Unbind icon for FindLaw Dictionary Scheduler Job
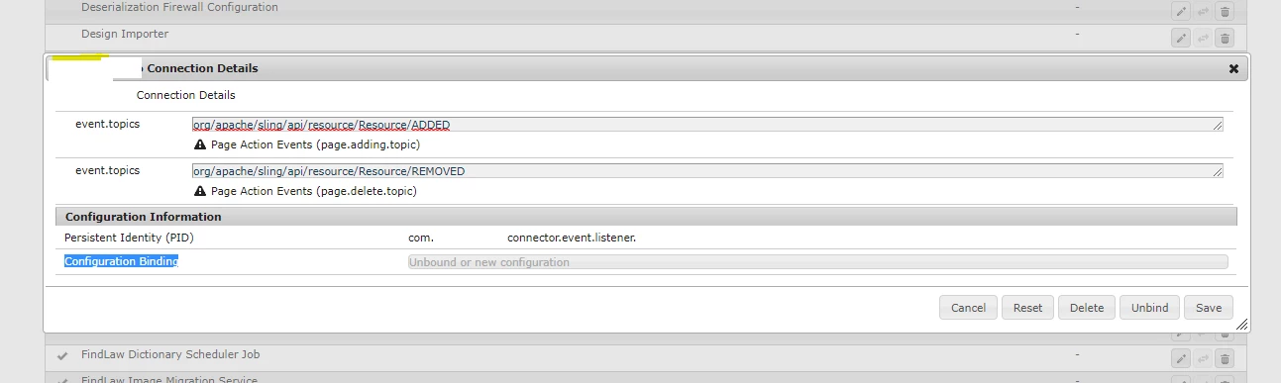1281x383 pixels. point(1203,358)
